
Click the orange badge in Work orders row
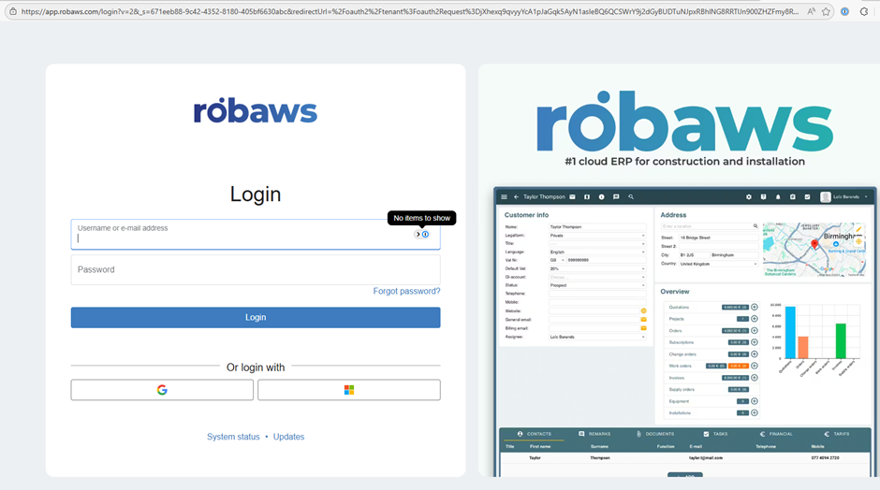coord(739,367)
